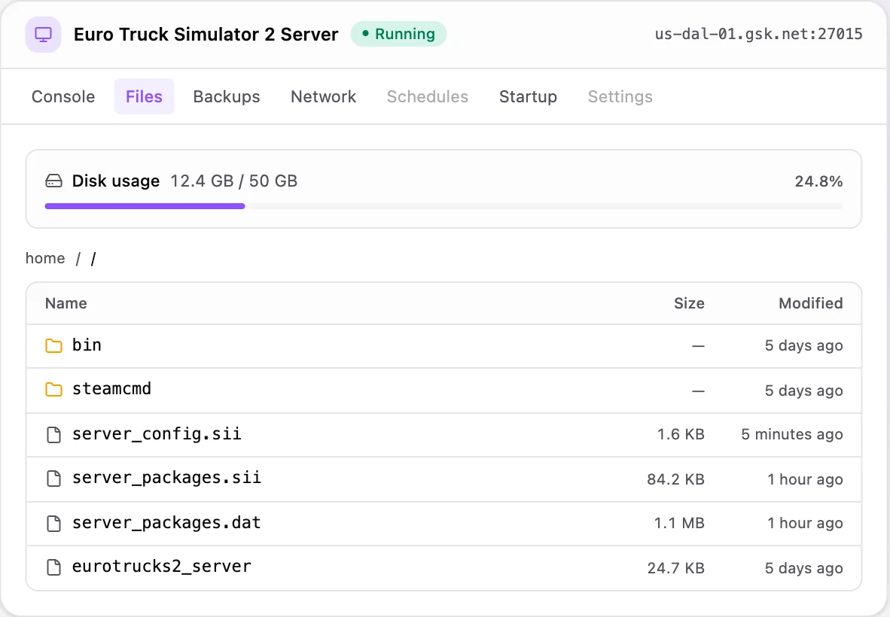This screenshot has width=890, height=617.
Task: Go to the Network tab
Action: 324,96
